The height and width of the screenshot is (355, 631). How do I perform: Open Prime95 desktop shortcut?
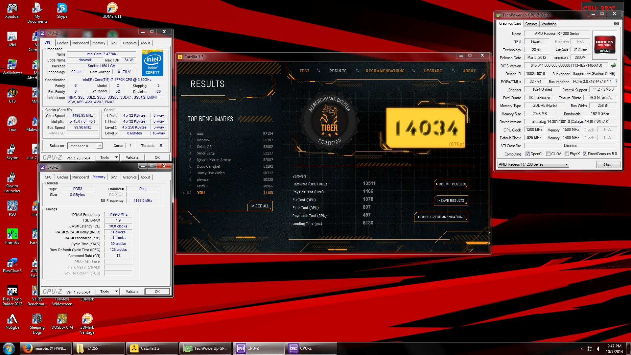point(12,237)
